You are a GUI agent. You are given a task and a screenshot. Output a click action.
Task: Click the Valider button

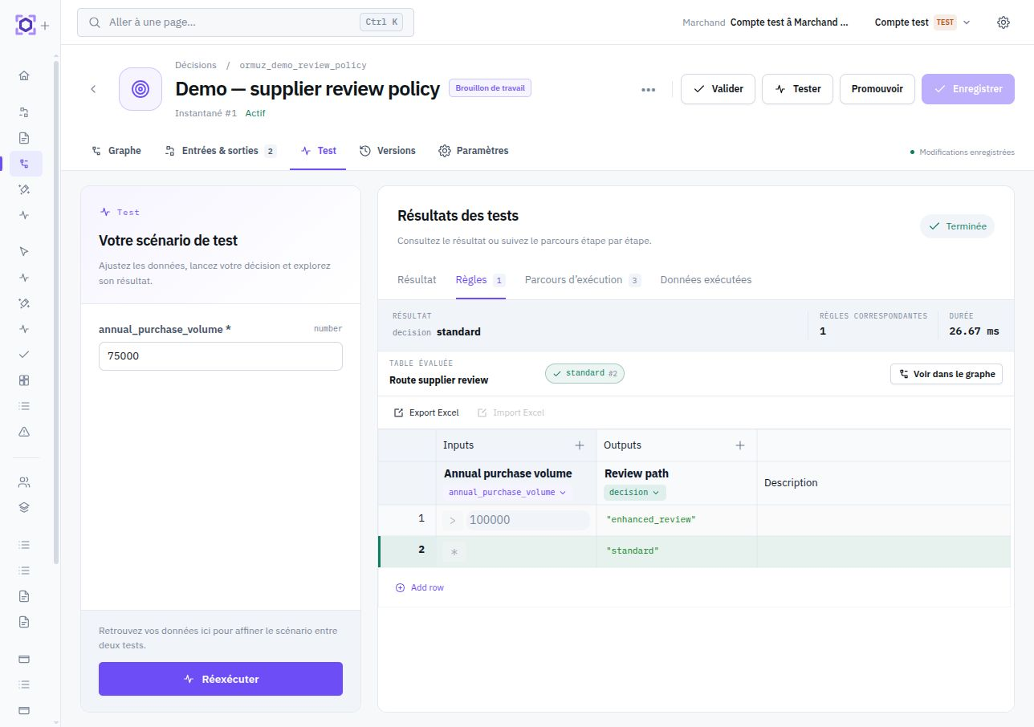[x=718, y=89]
